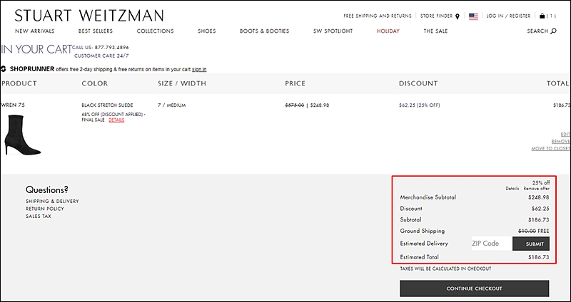Open the Sales Tax link
571x302 pixels.
[39, 217]
